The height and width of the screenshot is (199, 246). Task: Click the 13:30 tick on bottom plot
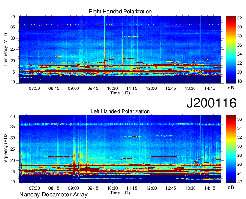(x=190, y=188)
